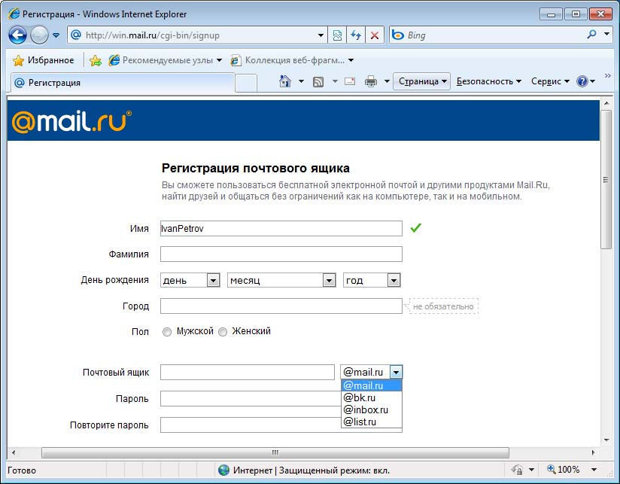Screen dimensions: 620x484
Task: Select the Read mail icon
Action: (348, 82)
